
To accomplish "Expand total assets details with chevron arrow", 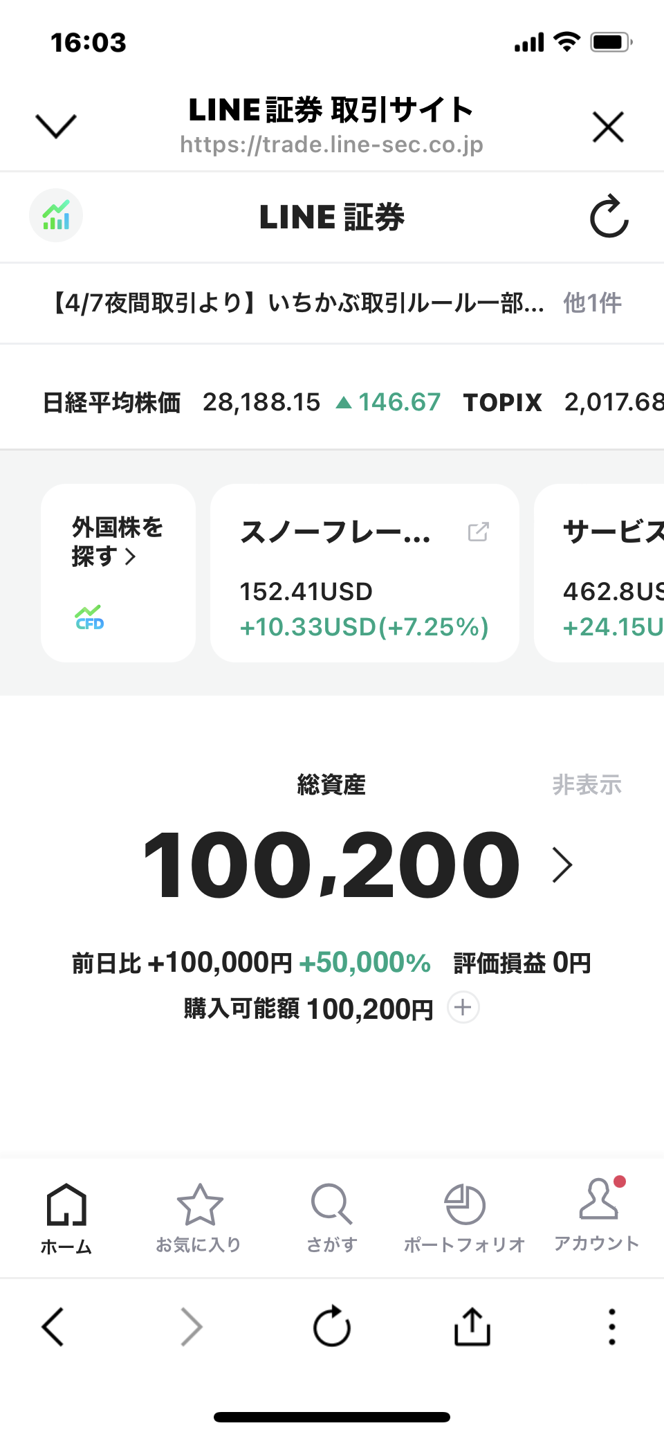I will [562, 865].
